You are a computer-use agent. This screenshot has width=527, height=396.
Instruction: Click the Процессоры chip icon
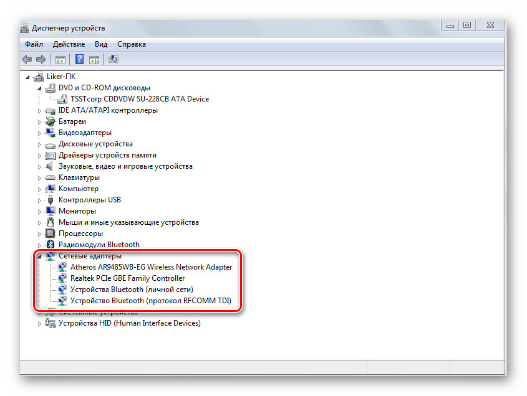(51, 233)
